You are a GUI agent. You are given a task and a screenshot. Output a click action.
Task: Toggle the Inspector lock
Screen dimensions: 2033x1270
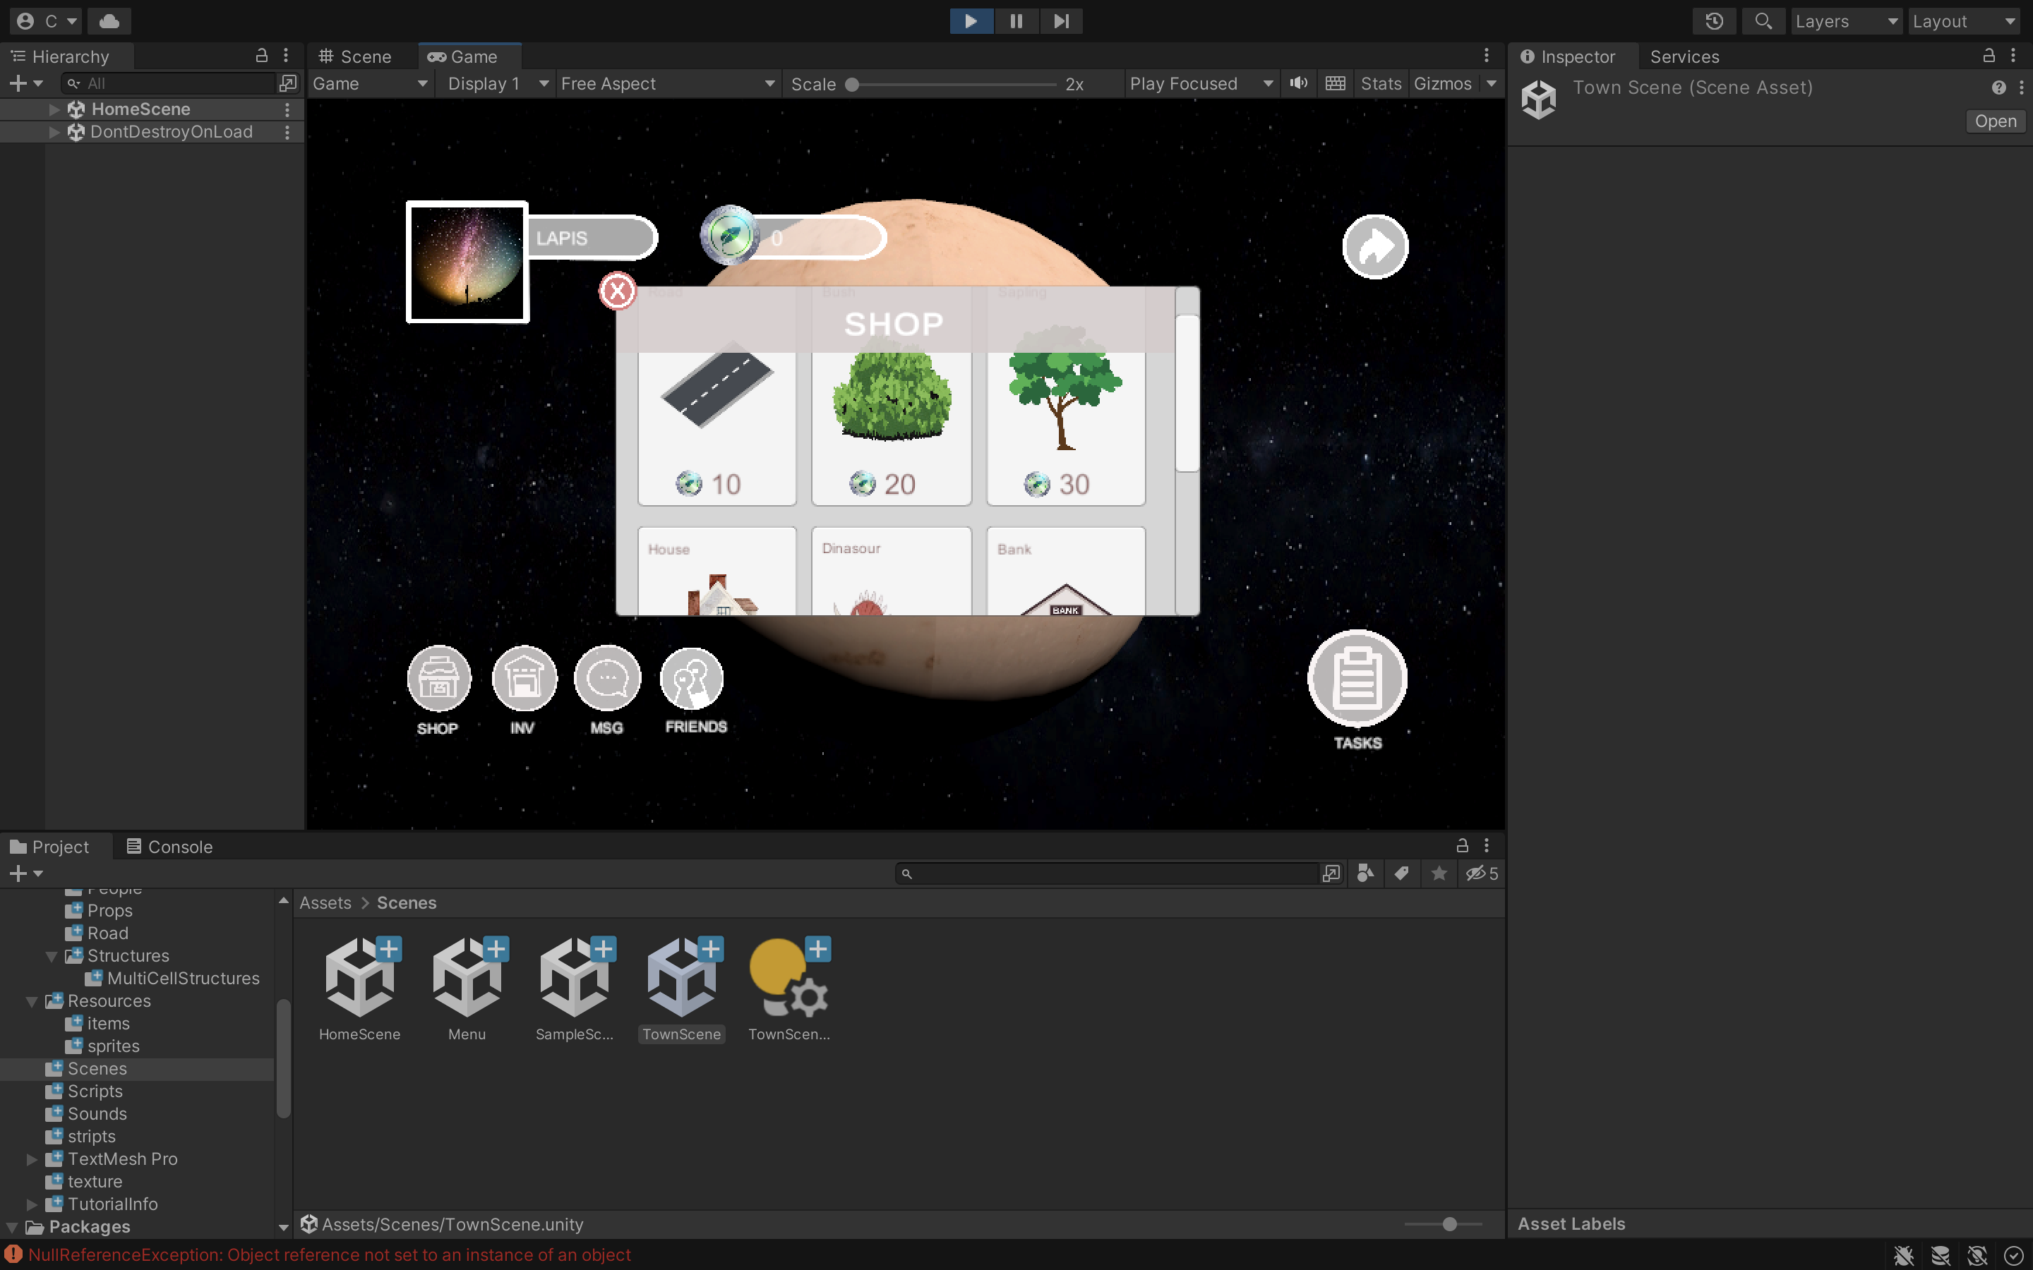1989,56
